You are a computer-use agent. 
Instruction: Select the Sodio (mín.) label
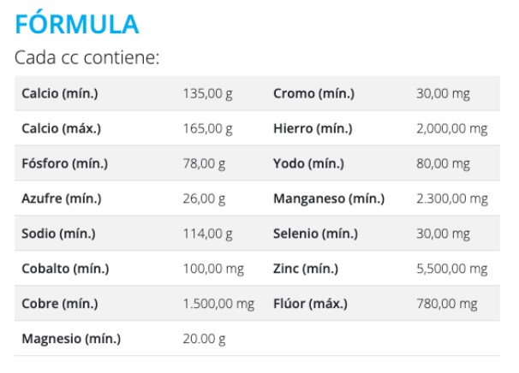click(58, 234)
